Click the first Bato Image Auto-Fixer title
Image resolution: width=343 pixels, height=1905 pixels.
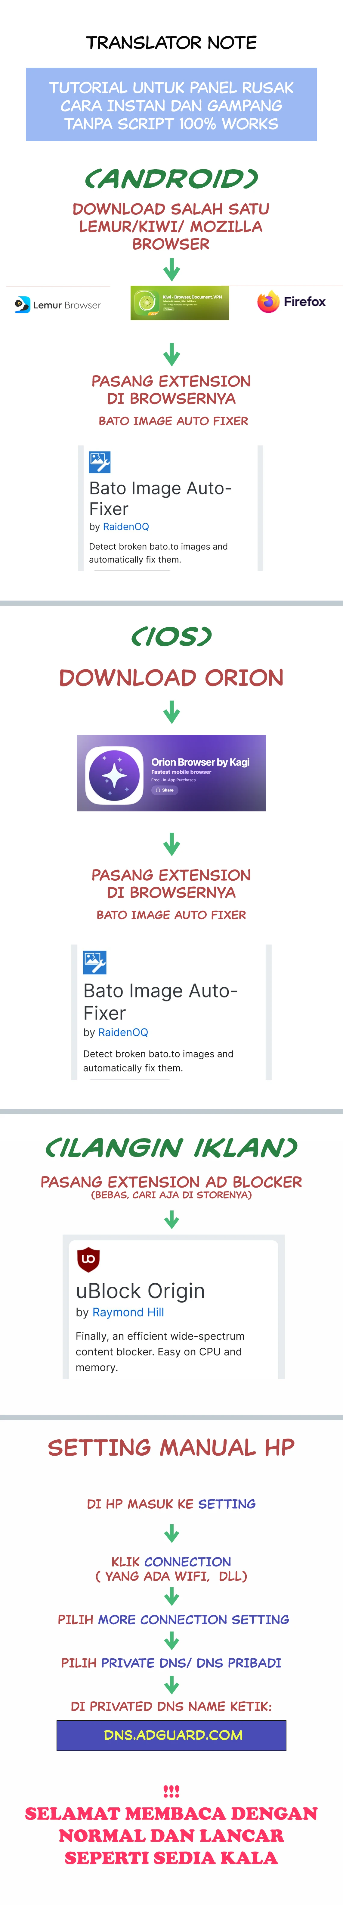point(160,498)
